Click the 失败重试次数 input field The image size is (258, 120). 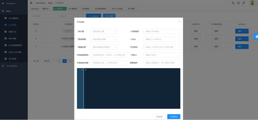coord(109,63)
